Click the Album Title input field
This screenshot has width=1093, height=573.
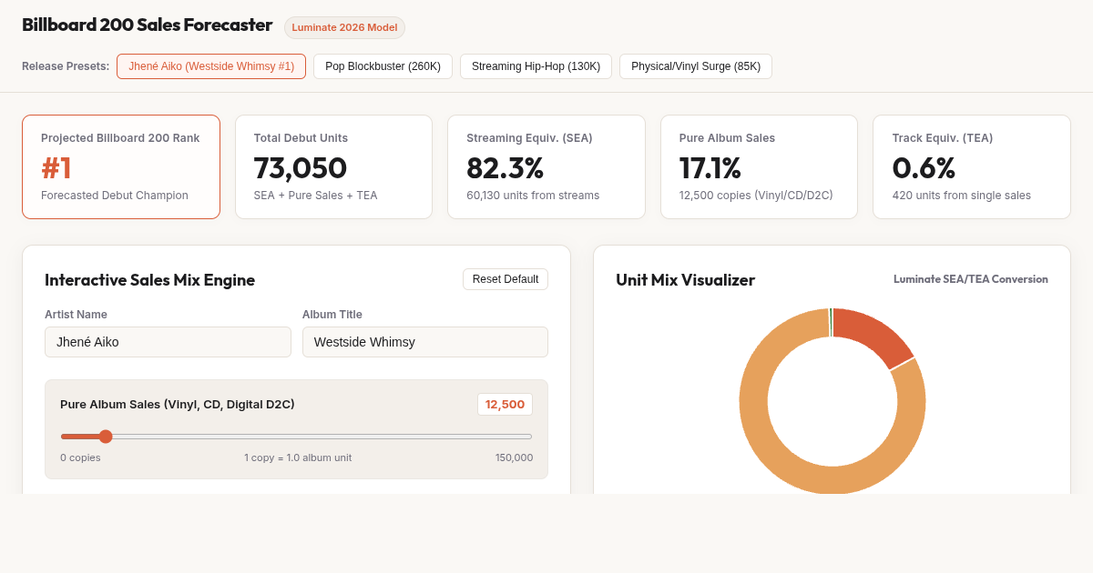(425, 342)
